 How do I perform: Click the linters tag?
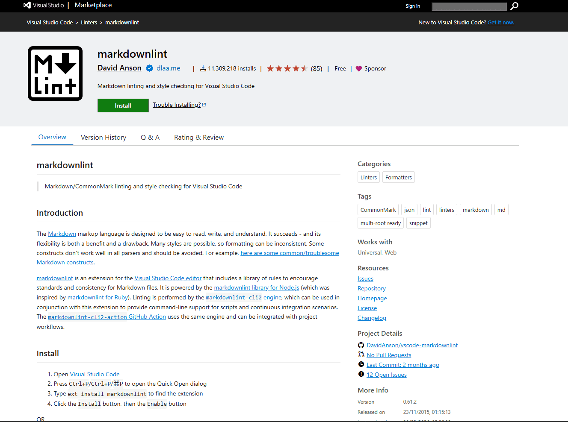447,210
